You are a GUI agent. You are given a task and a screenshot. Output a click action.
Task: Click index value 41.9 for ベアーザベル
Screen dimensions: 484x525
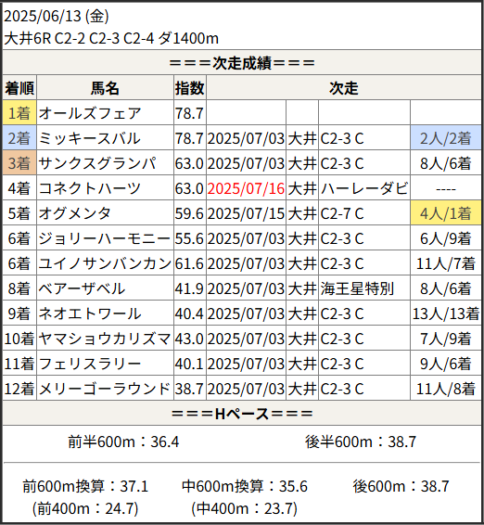tap(189, 288)
